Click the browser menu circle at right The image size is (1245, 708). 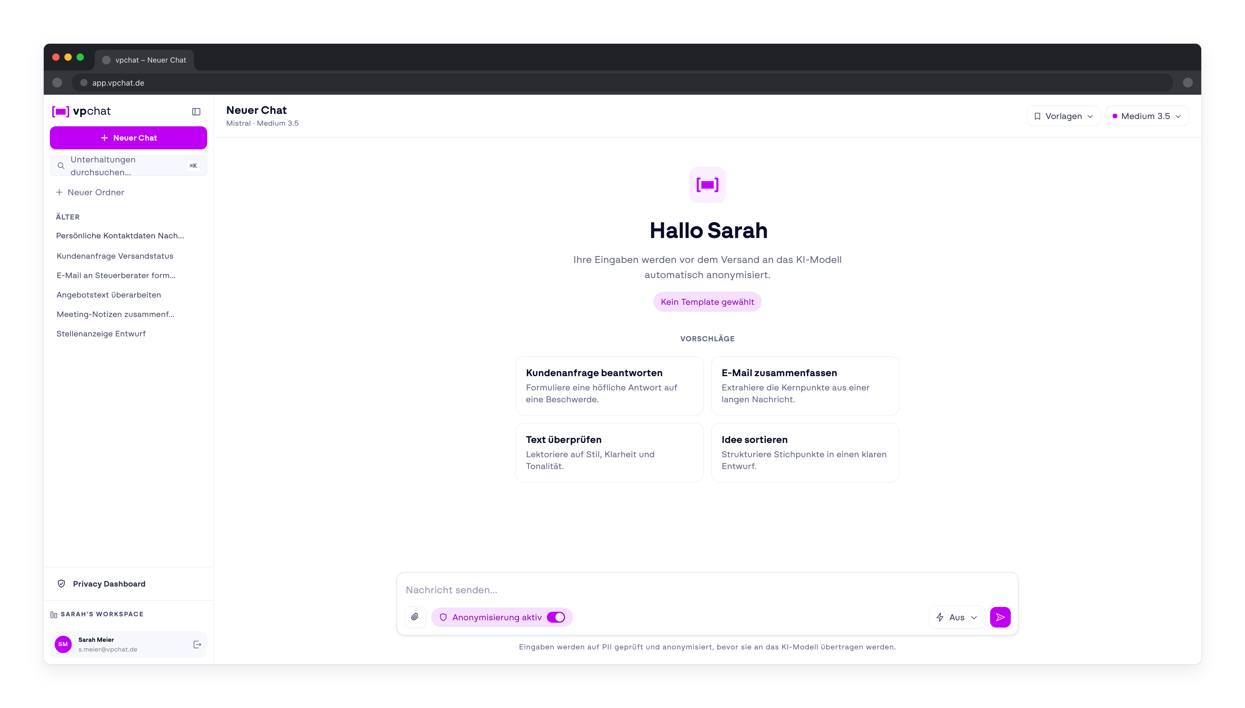(x=1188, y=83)
